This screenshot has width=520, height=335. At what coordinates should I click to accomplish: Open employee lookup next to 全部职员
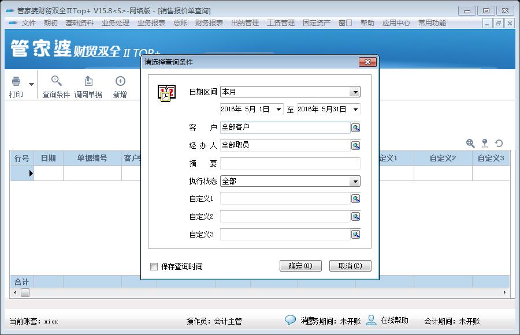pos(355,146)
